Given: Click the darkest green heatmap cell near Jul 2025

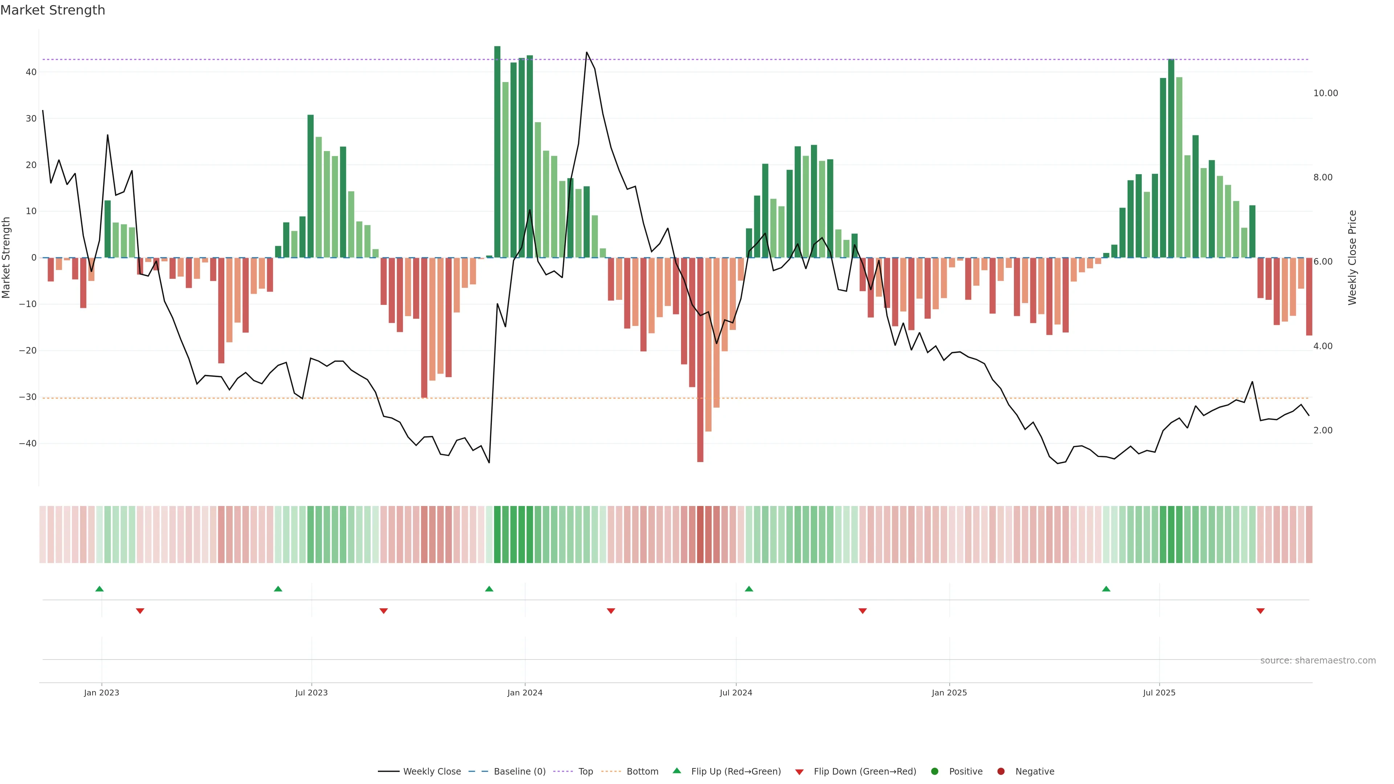Looking at the screenshot, I should click(x=1171, y=535).
